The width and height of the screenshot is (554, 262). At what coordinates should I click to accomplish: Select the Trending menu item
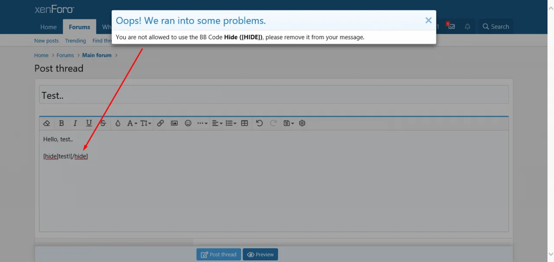coord(75,41)
